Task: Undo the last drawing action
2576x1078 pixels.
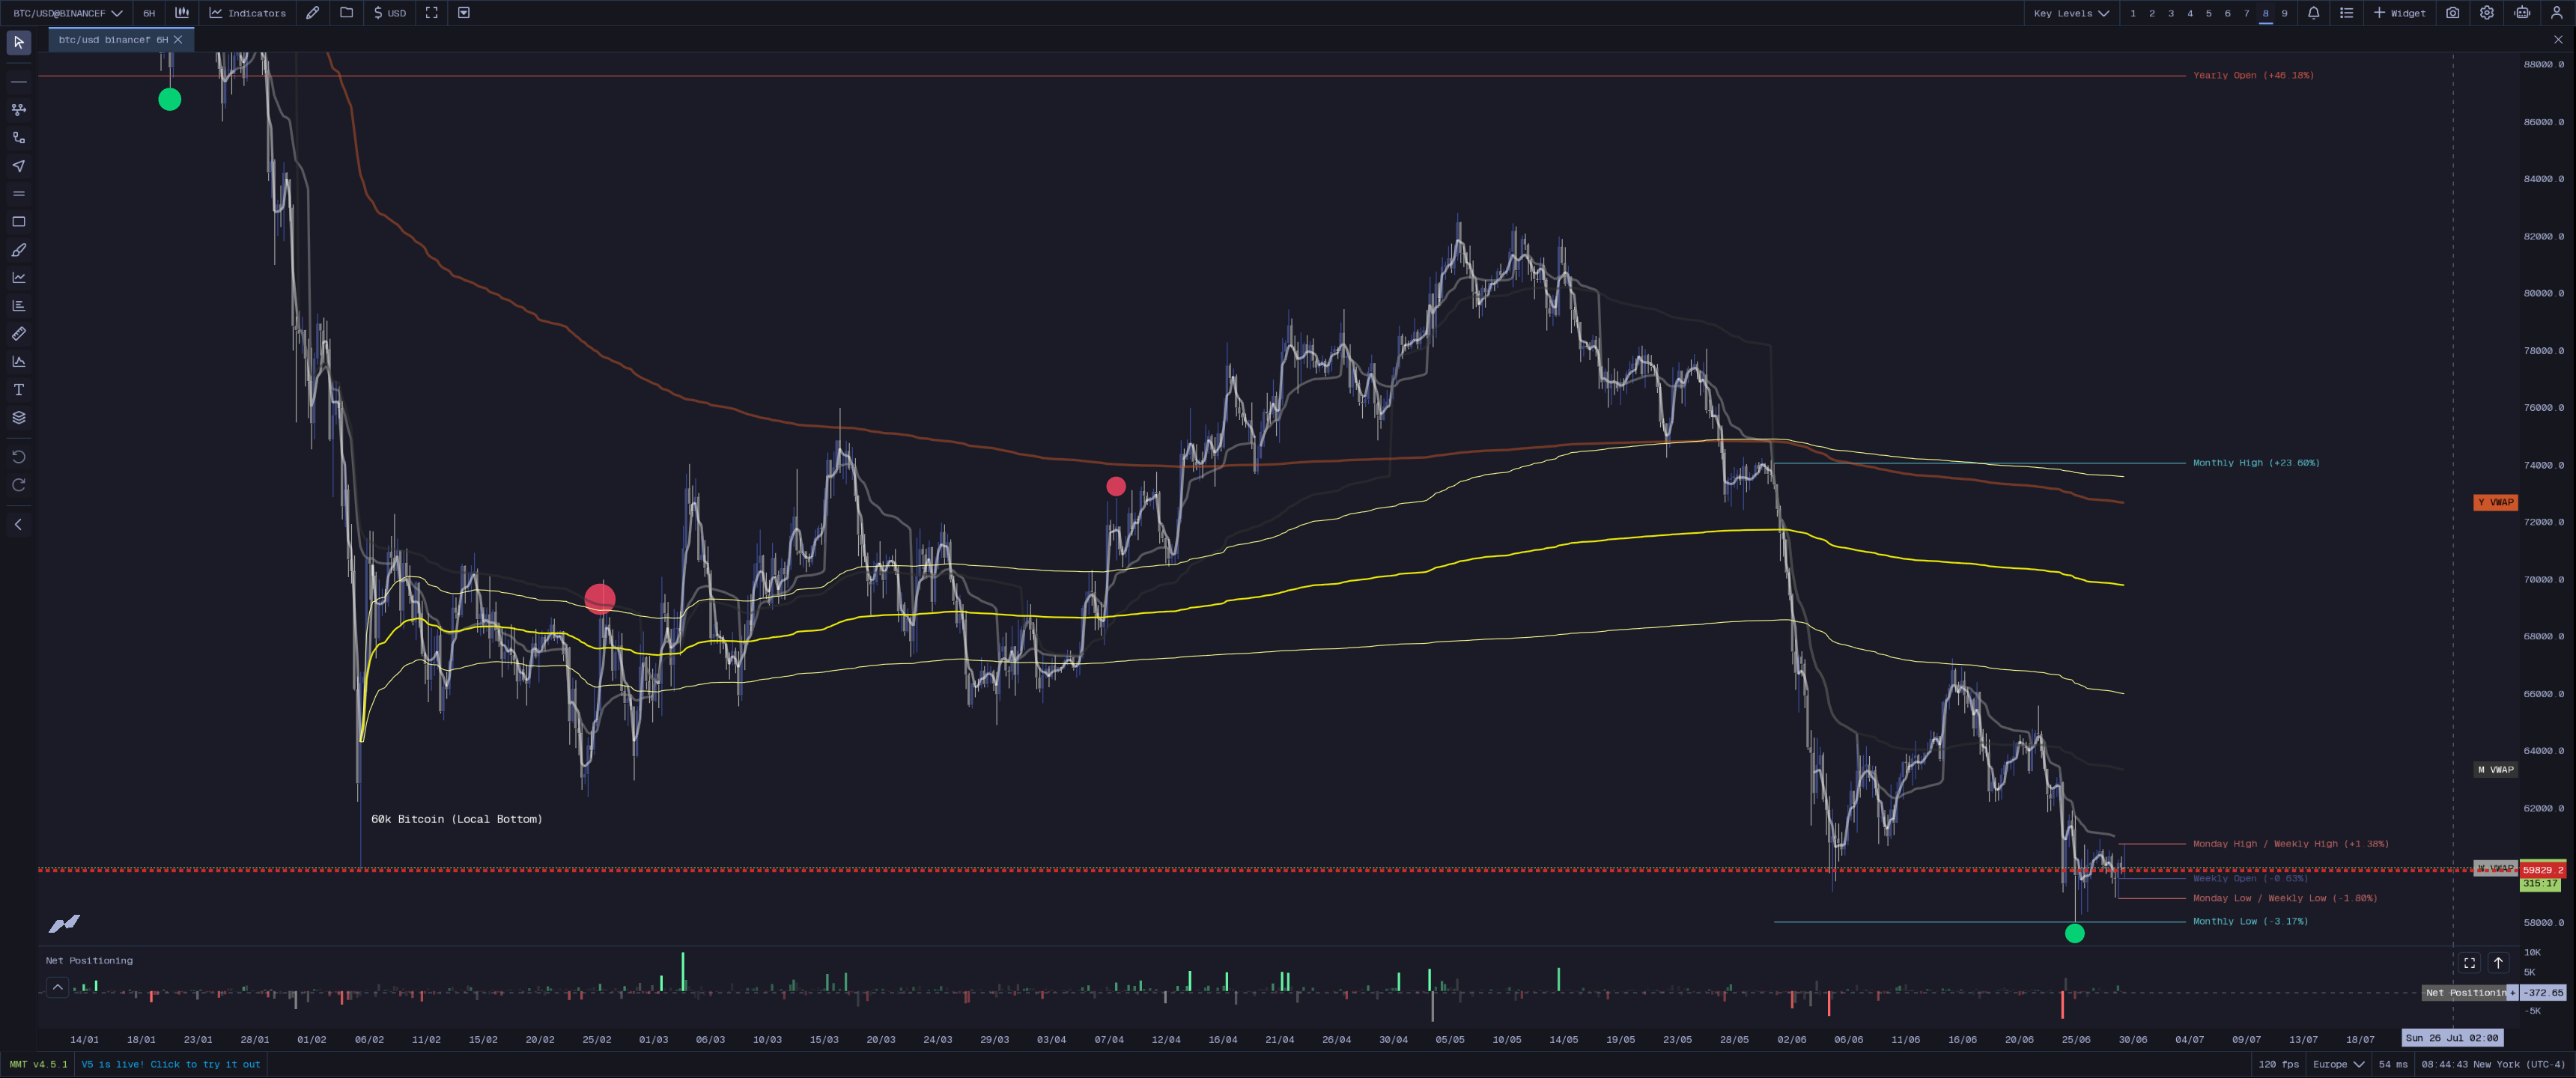Action: (x=18, y=457)
